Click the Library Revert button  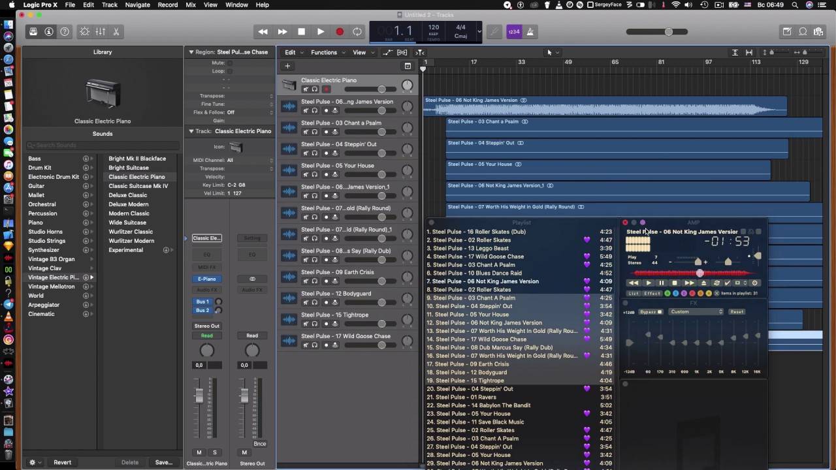[63, 462]
